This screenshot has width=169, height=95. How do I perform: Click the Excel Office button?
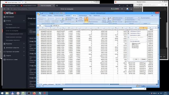39,14
